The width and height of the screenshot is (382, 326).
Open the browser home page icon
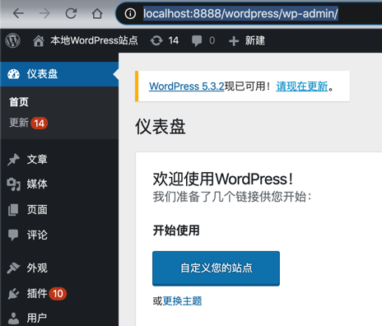pos(97,13)
